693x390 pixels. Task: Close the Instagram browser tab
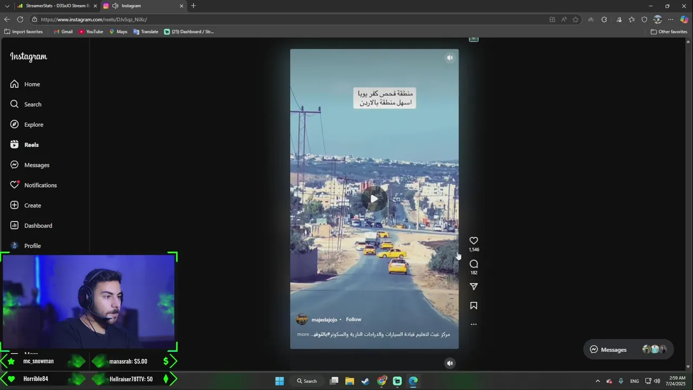tap(181, 6)
